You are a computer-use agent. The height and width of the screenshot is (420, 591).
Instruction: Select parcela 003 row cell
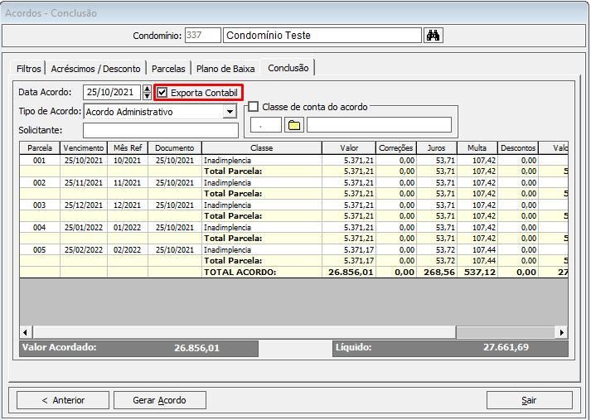pyautogui.click(x=40, y=205)
